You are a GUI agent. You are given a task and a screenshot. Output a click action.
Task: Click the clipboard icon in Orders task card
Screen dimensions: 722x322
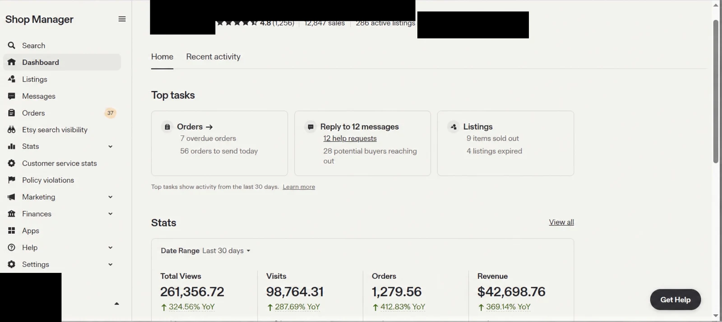(x=167, y=127)
